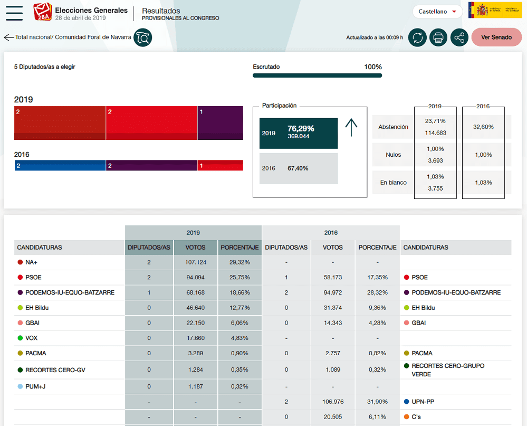Click the Escrutado progress bar
The width and height of the screenshot is (527, 426).
(x=317, y=75)
